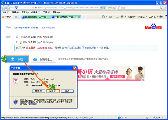This screenshot has height=120, width=168.
Task: Click the 打开(O) button
Action: pos(39,91)
